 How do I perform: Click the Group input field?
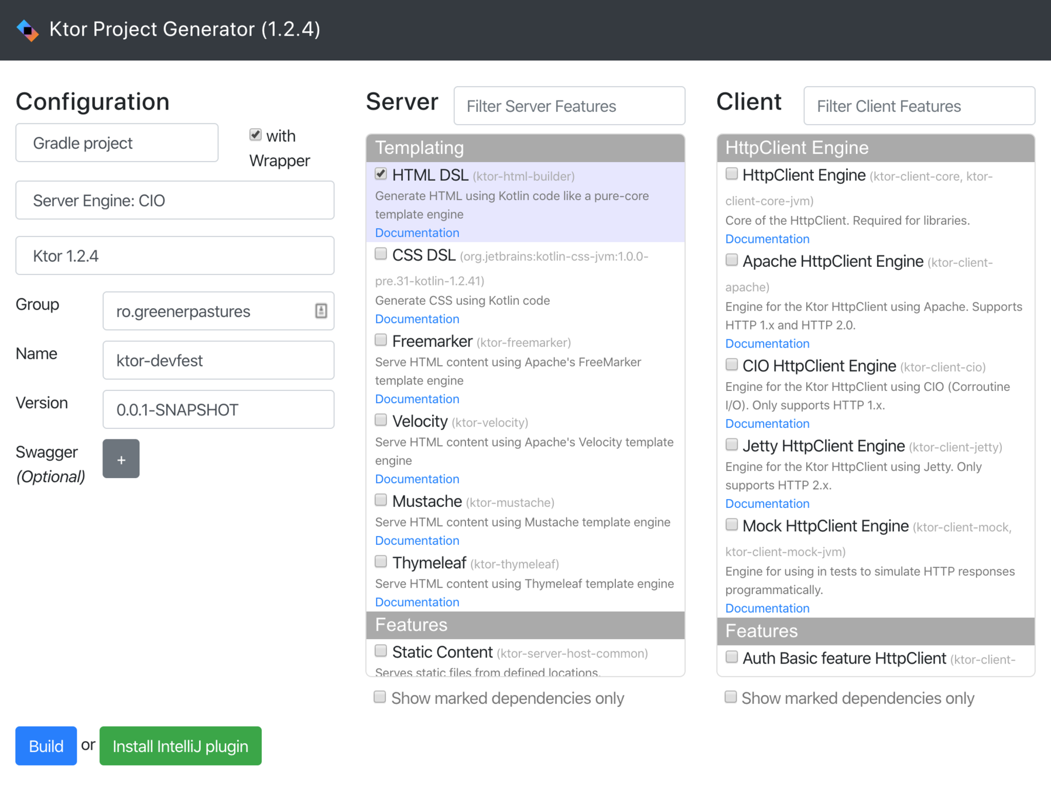click(218, 311)
